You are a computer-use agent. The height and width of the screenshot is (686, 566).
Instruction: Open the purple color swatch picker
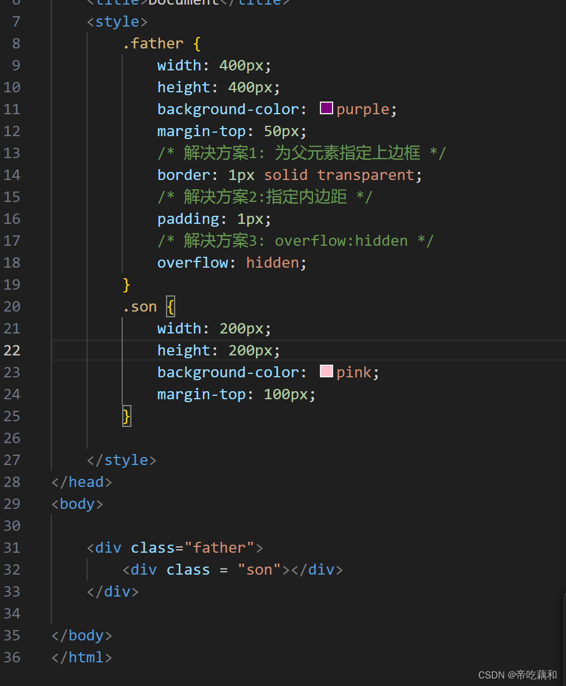click(326, 108)
